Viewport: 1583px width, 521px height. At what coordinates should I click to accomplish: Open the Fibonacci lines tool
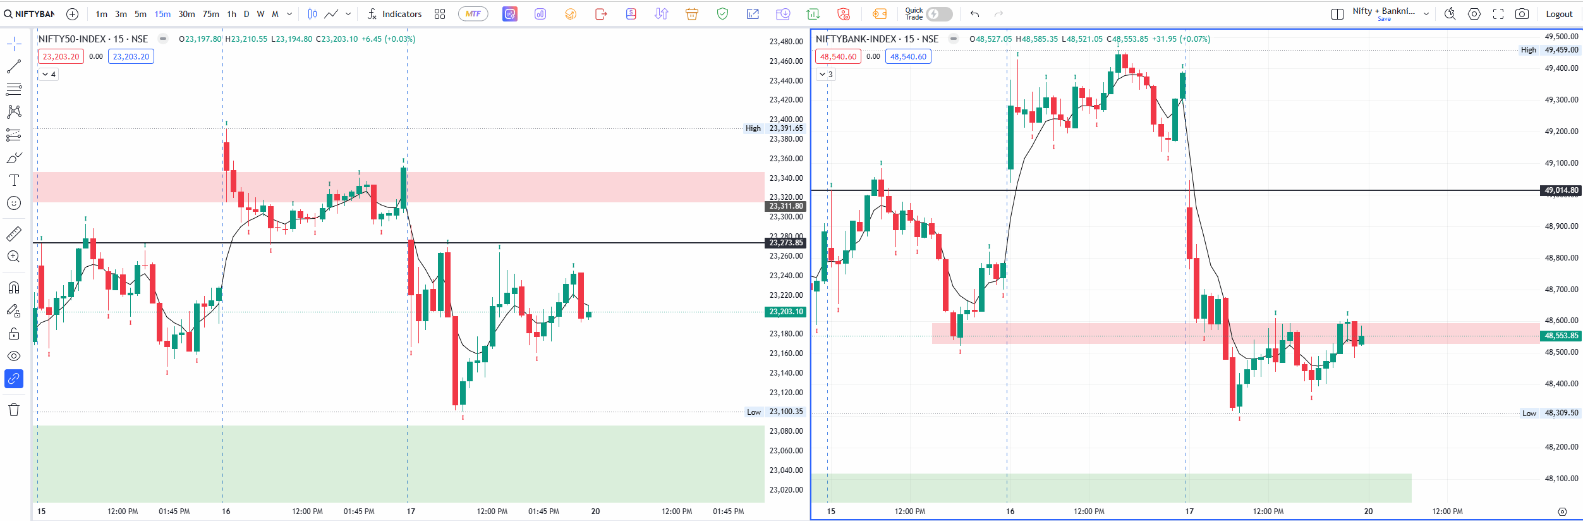pos(14,89)
